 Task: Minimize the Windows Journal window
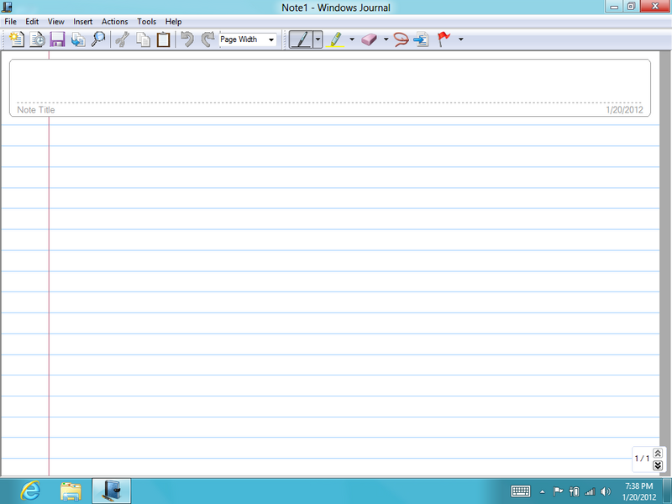(x=614, y=7)
